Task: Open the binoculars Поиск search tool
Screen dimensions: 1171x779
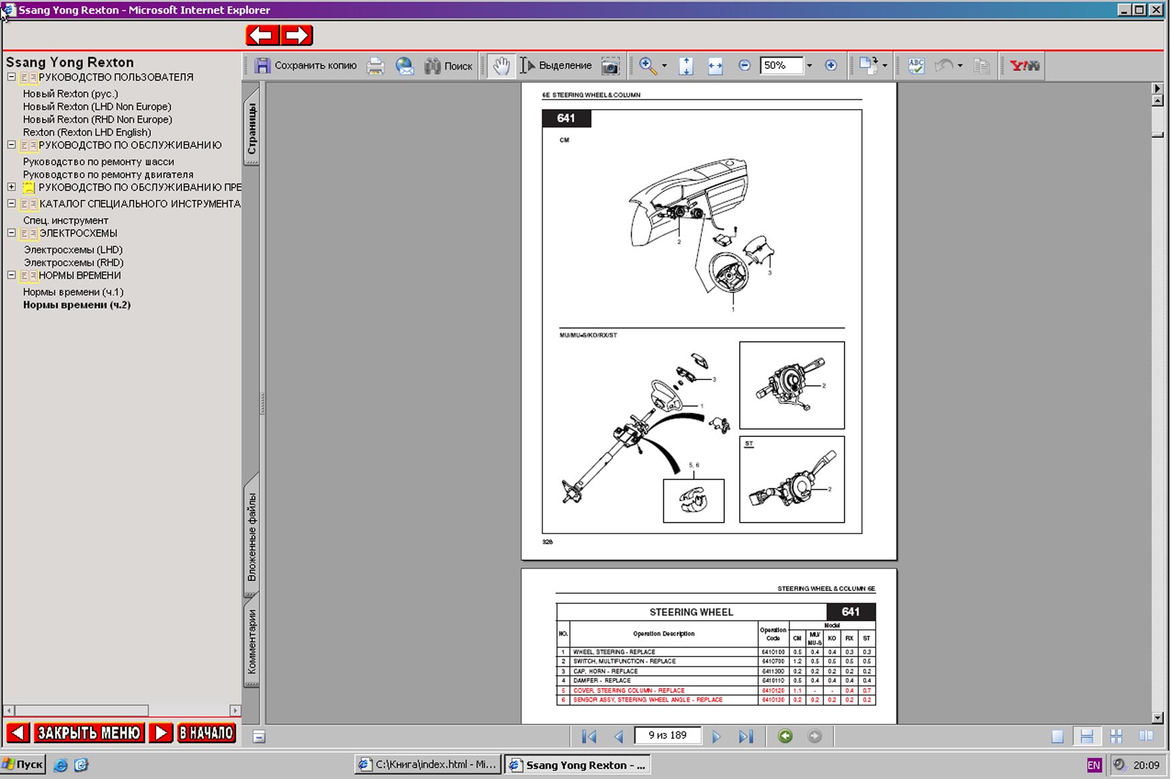Action: (448, 66)
